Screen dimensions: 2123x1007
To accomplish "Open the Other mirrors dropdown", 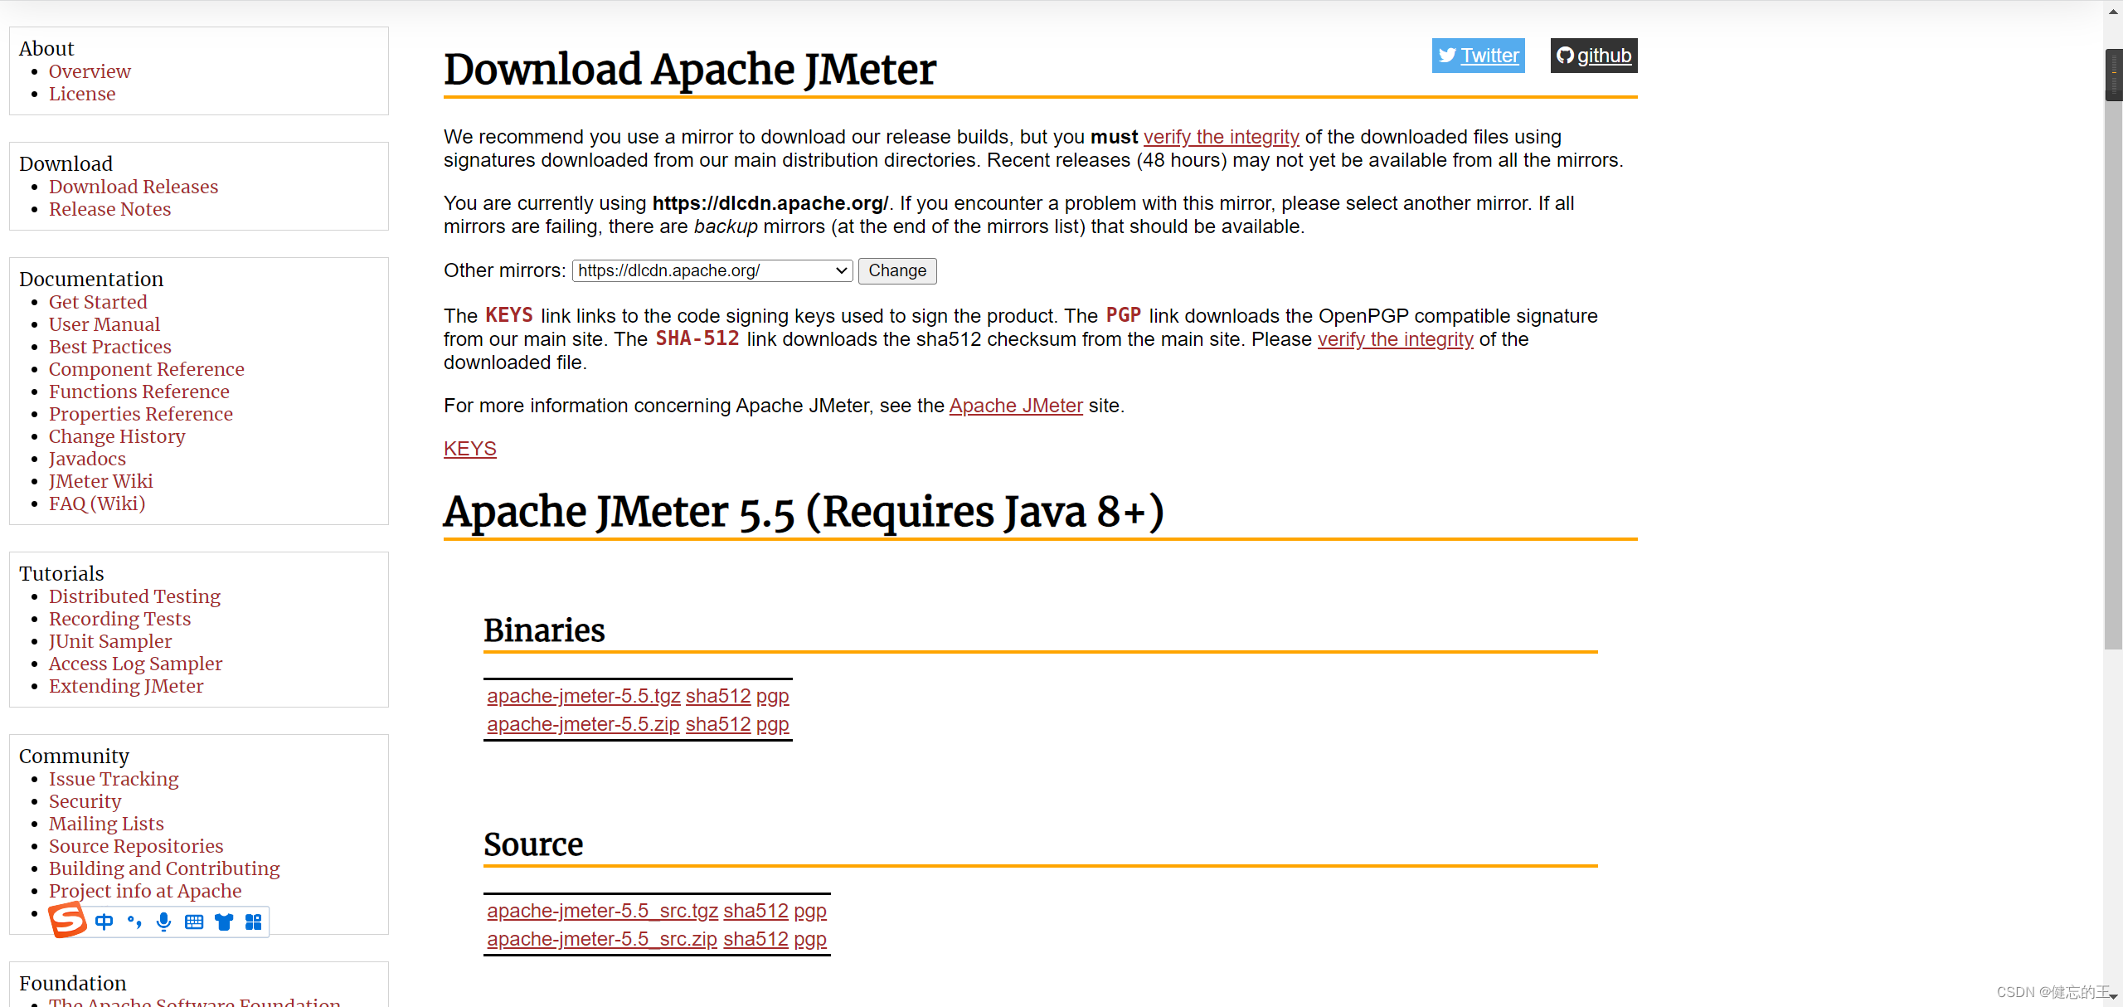I will [712, 270].
